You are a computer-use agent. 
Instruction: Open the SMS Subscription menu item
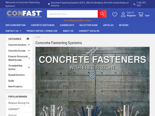click(x=15, y=25)
